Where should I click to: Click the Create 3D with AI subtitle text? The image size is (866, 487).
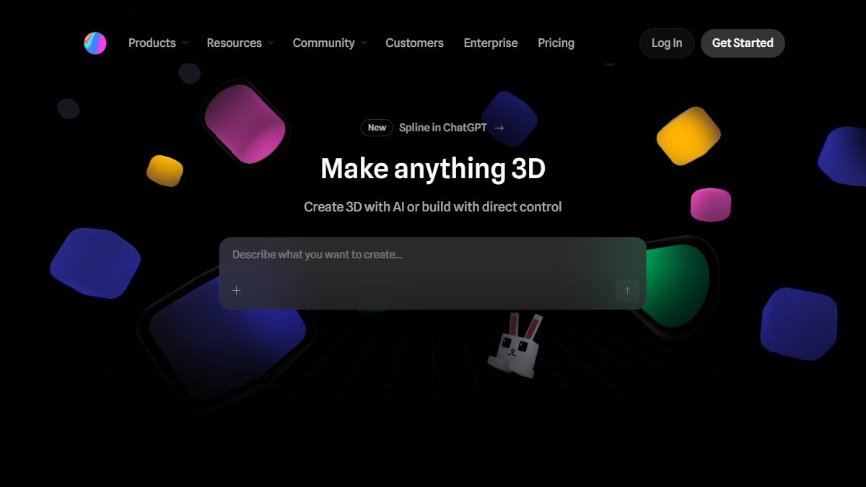pyautogui.click(x=433, y=207)
